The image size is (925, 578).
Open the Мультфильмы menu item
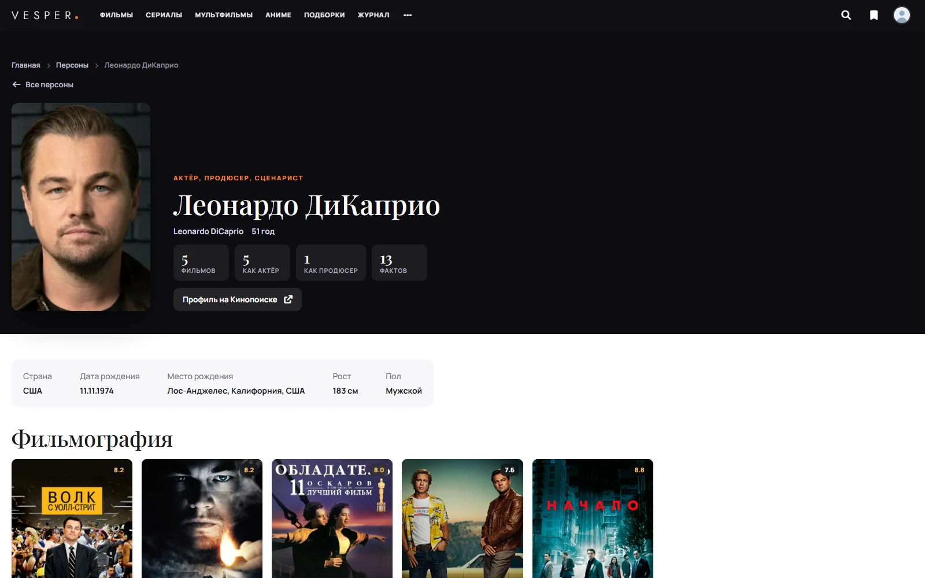[x=224, y=15]
